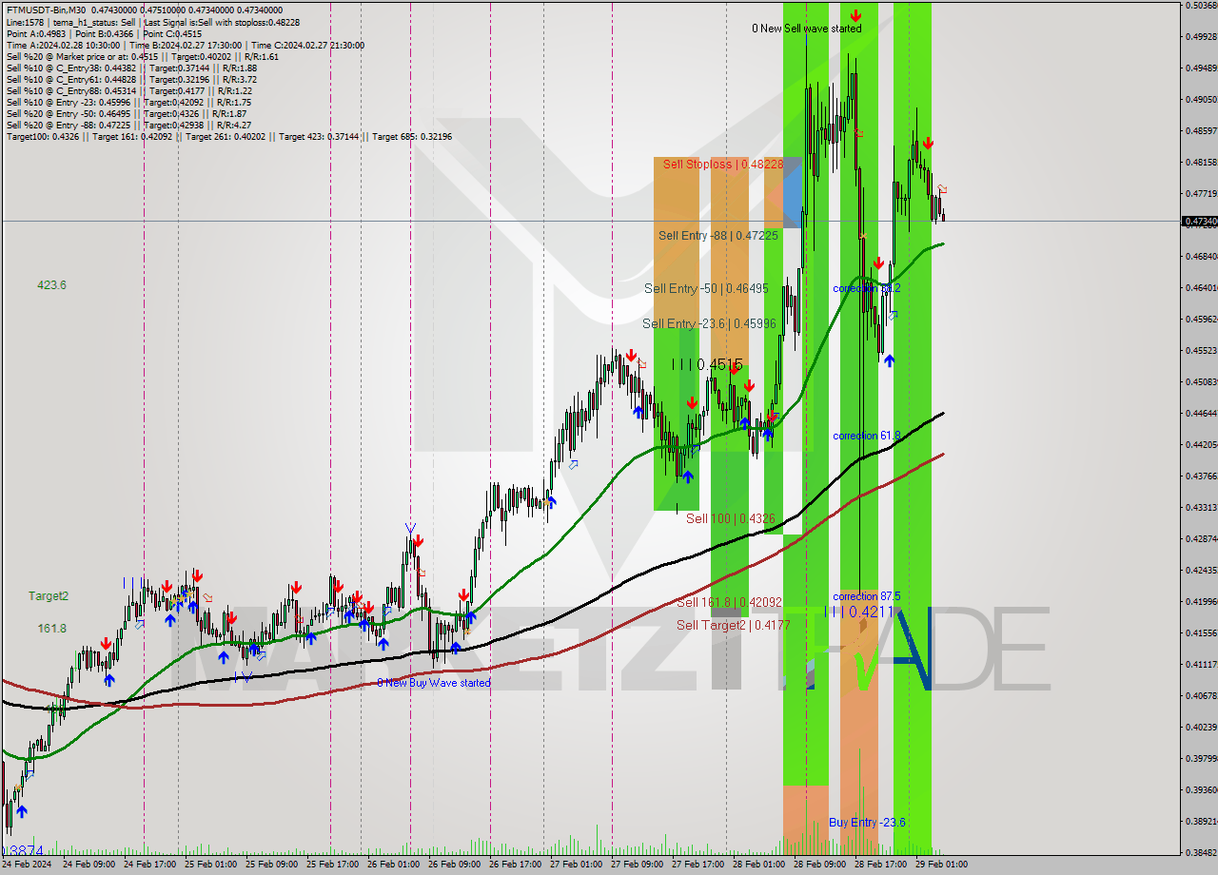Click the 'Sell Entry -23.6 | 0.45996' label
This screenshot has width=1218, height=875.
click(x=709, y=324)
